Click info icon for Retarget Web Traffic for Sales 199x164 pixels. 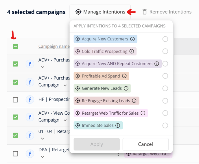pos(143,113)
